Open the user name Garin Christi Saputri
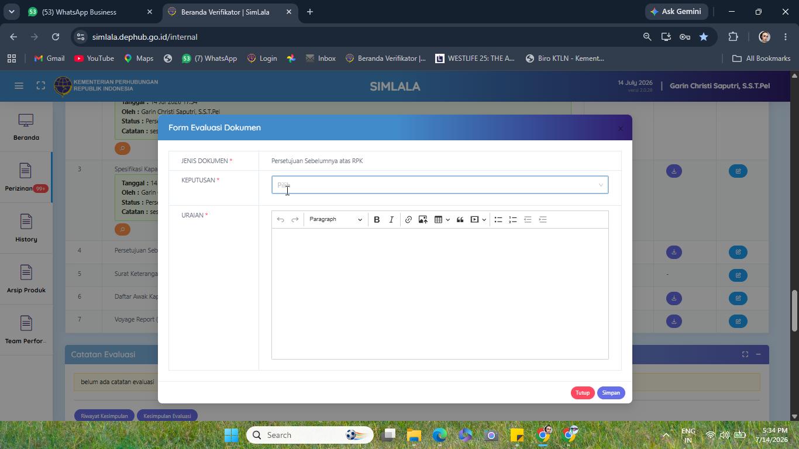Image resolution: width=799 pixels, height=449 pixels. (719, 86)
